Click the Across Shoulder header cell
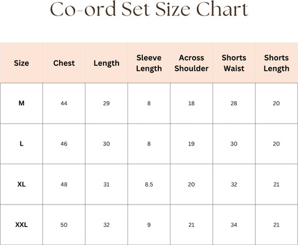Viewport: 298px width, 245px height. (191, 63)
